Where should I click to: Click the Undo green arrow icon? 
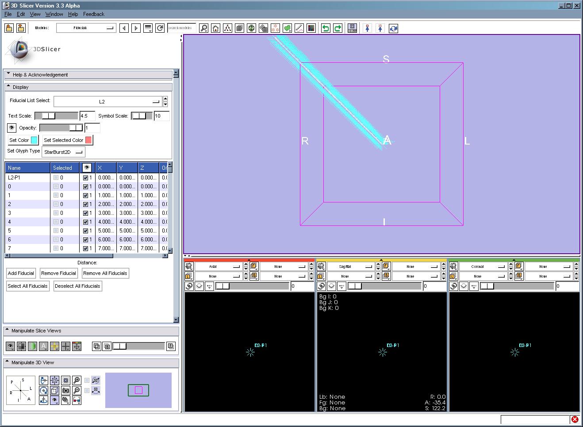(326, 28)
